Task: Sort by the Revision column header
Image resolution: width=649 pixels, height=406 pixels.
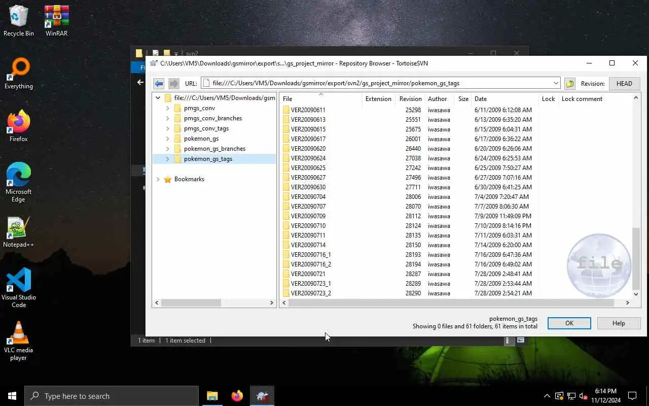Action: coord(410,99)
